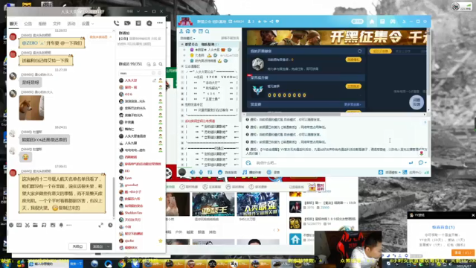Open the location pin icon in YY sidebar

[194, 31]
